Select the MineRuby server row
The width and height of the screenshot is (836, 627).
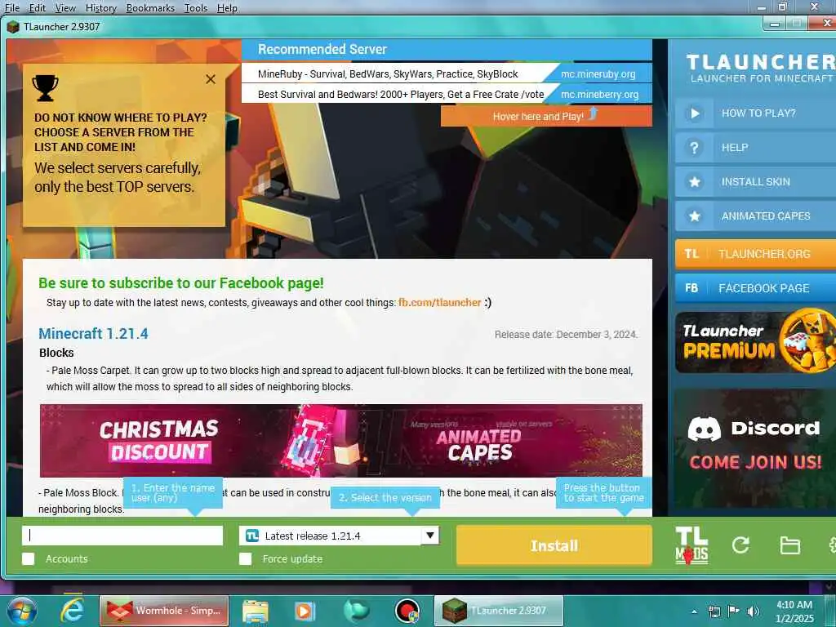point(447,73)
